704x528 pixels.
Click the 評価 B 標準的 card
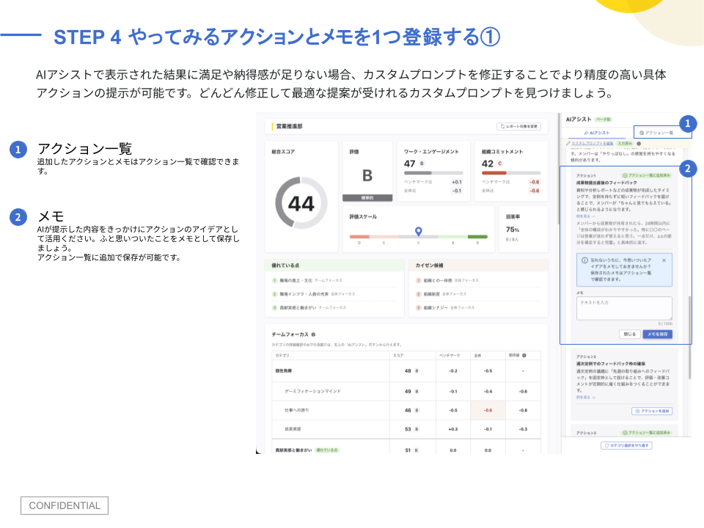[x=367, y=171]
